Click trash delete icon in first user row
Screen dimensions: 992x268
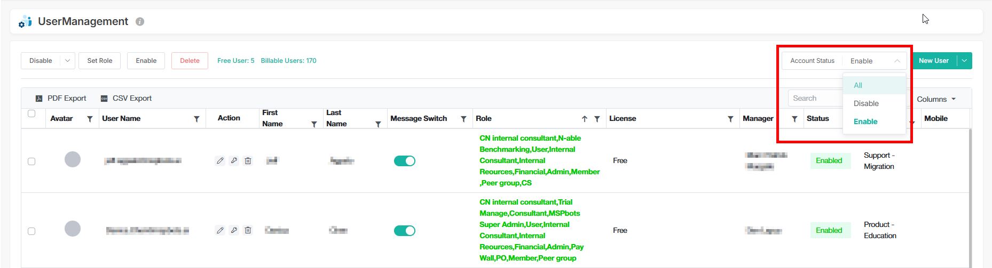248,161
